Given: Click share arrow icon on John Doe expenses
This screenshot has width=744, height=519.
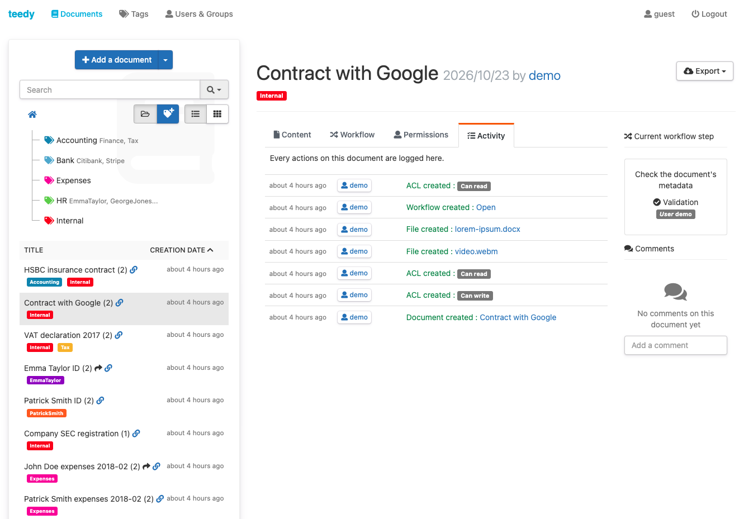Looking at the screenshot, I should coord(146,466).
